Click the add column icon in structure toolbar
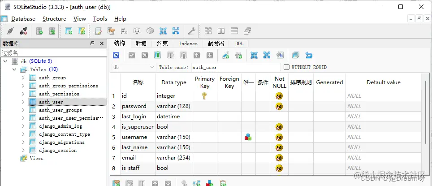Screen dimensions: 432x186 click(x=158, y=56)
